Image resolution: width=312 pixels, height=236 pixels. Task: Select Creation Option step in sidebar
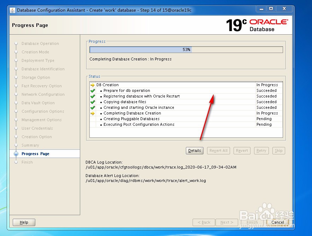tap(37, 137)
